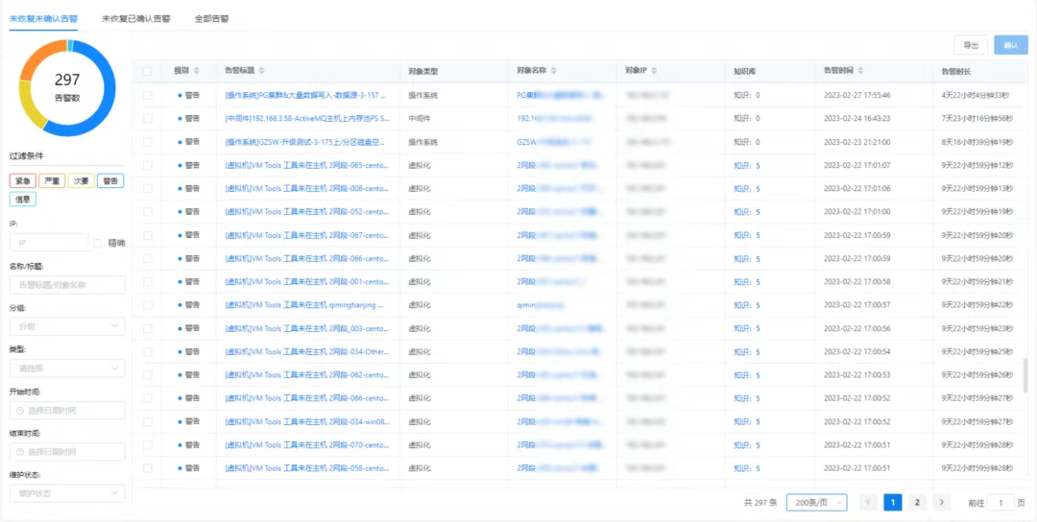Click clock icon in 开始时间 field

19,411
